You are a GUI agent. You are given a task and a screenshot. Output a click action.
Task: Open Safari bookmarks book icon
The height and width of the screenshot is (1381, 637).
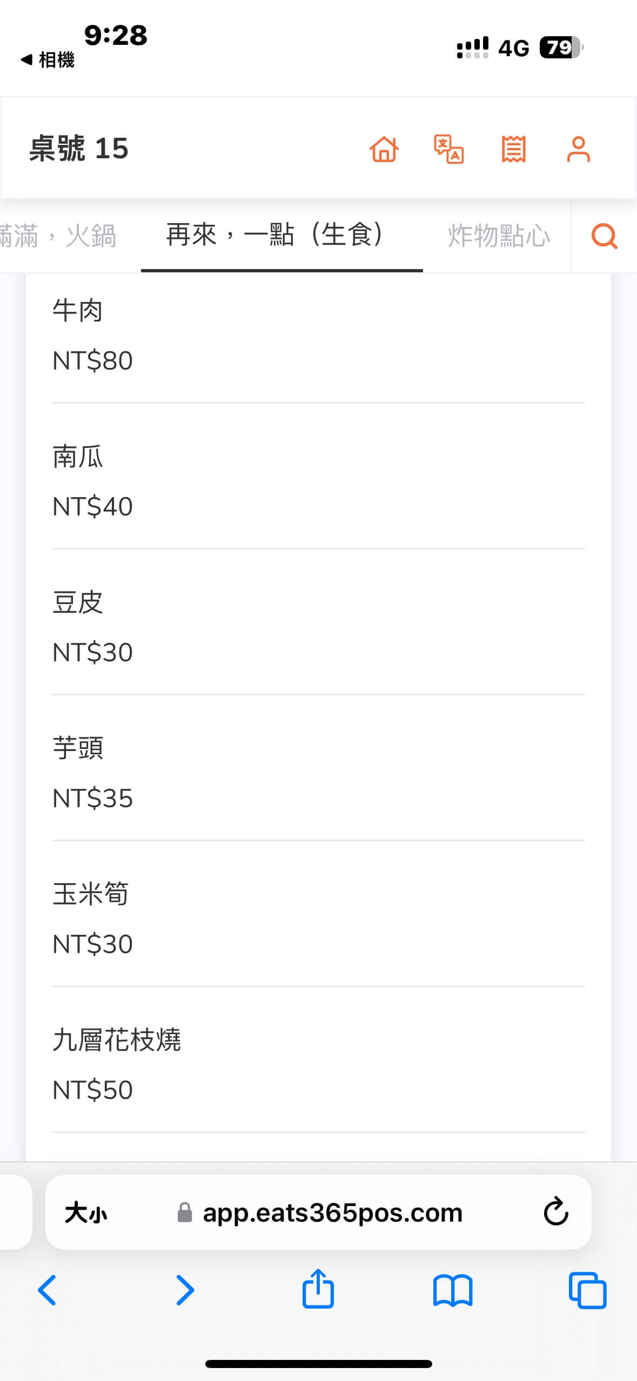coord(453,1290)
